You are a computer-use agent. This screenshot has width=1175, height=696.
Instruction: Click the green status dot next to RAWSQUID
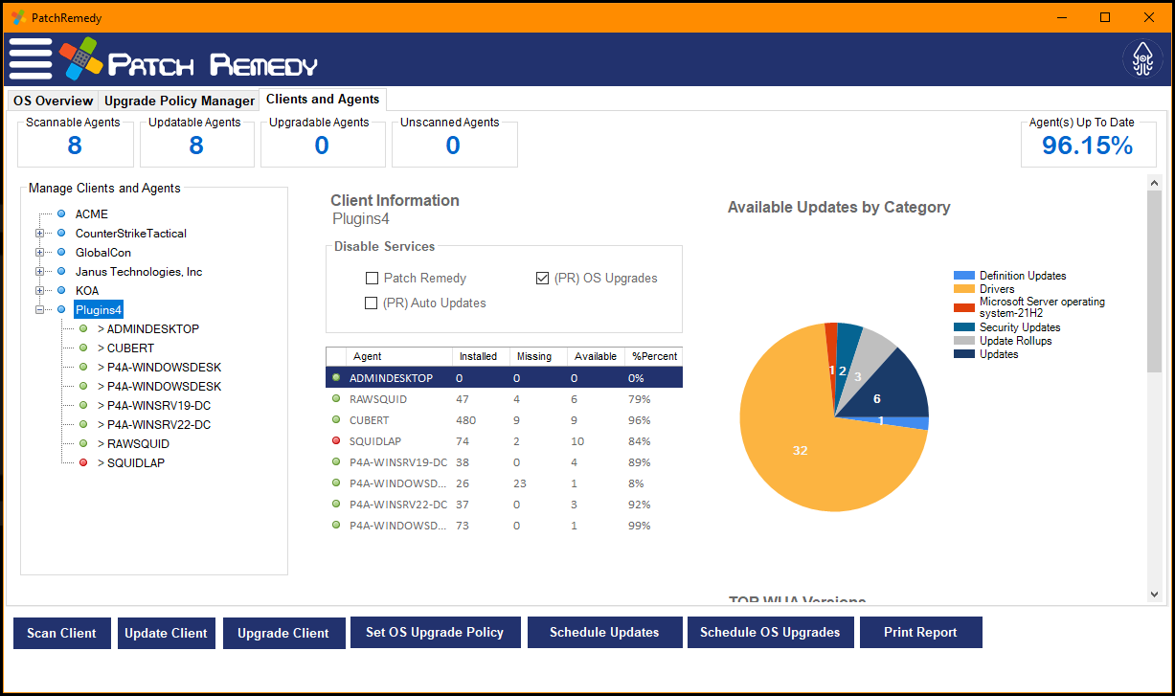[x=335, y=398]
